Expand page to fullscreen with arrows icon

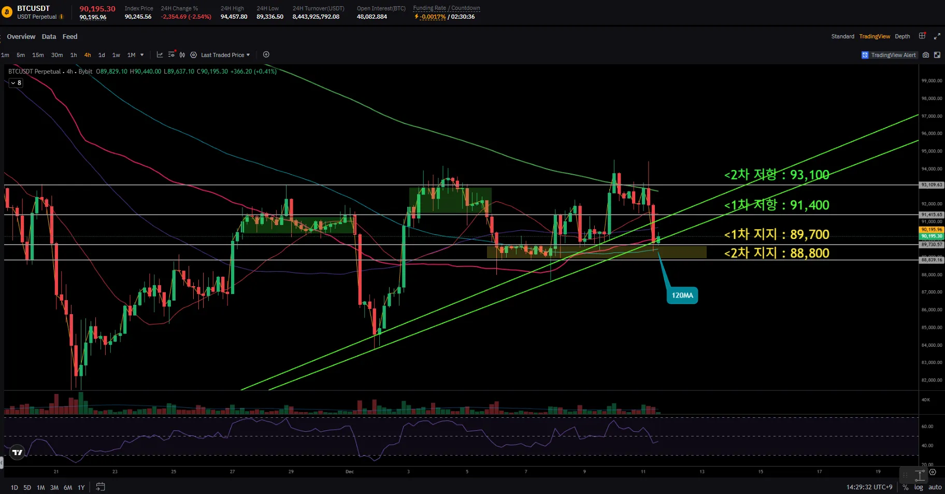point(937,36)
